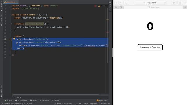The height and width of the screenshot is (105, 187).
Task: Open the Favorites side panel
Action: pyautogui.click(x=1, y=91)
